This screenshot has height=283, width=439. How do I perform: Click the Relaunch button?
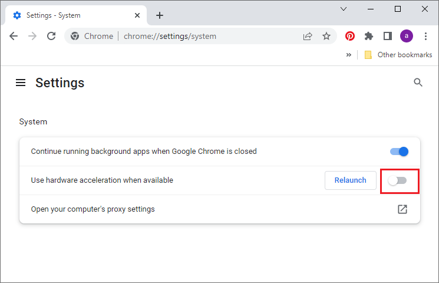[x=350, y=180]
